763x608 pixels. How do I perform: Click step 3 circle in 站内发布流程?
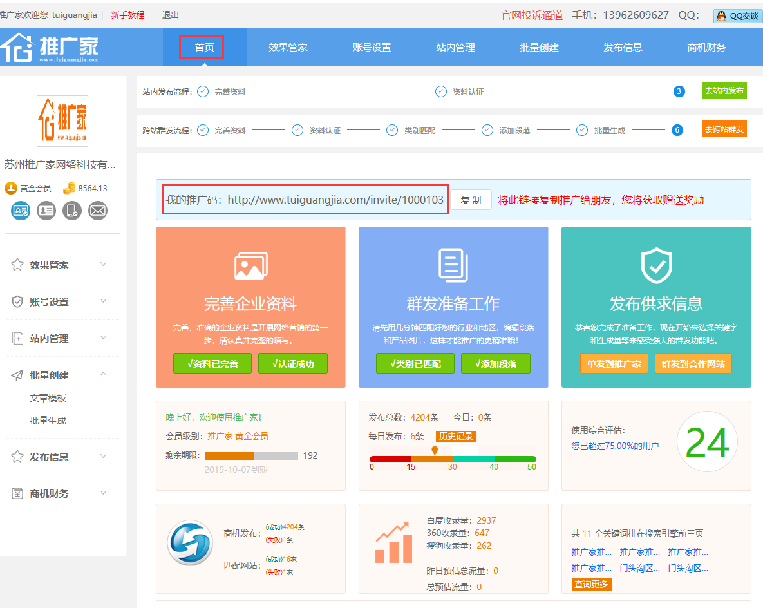tap(679, 91)
